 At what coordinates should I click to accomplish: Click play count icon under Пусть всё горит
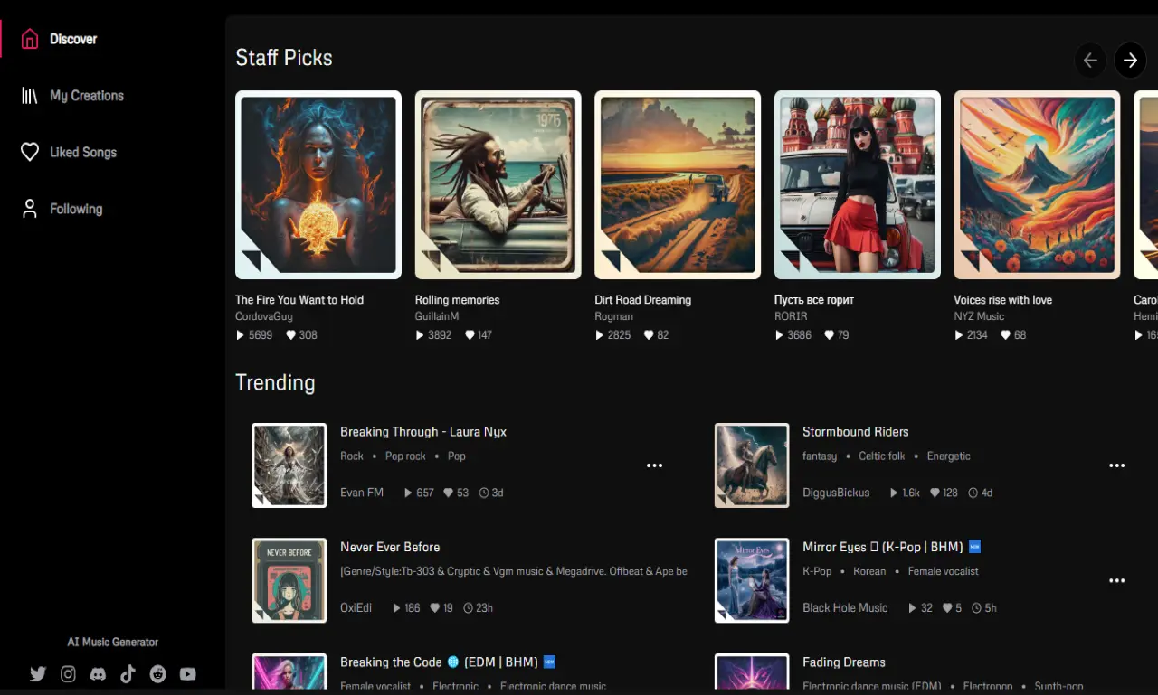(779, 335)
